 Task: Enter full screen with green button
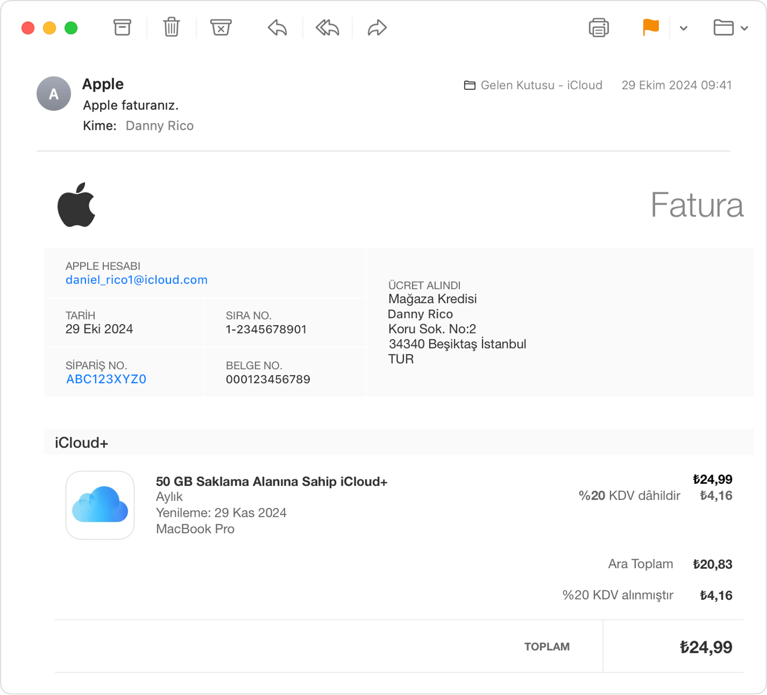(x=71, y=28)
